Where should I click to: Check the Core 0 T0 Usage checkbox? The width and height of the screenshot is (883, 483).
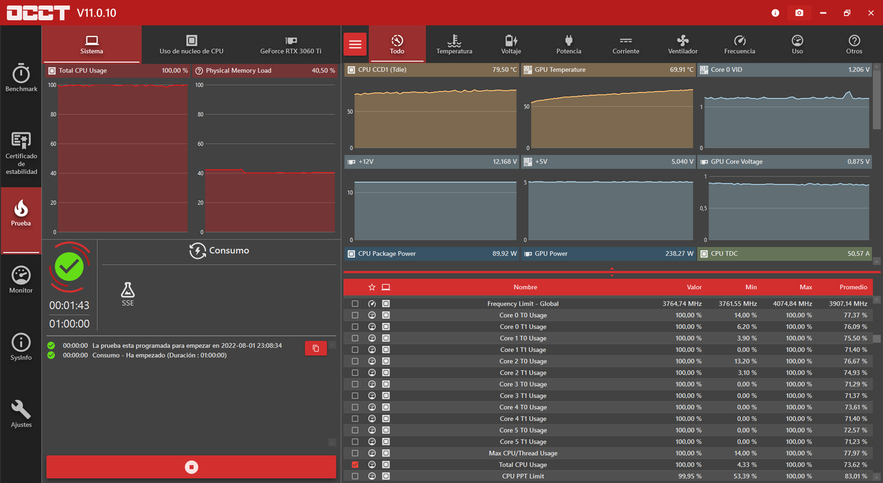(355, 315)
